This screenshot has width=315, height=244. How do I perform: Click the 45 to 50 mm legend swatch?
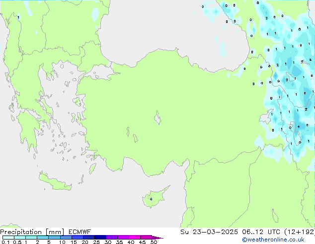pos(146,238)
